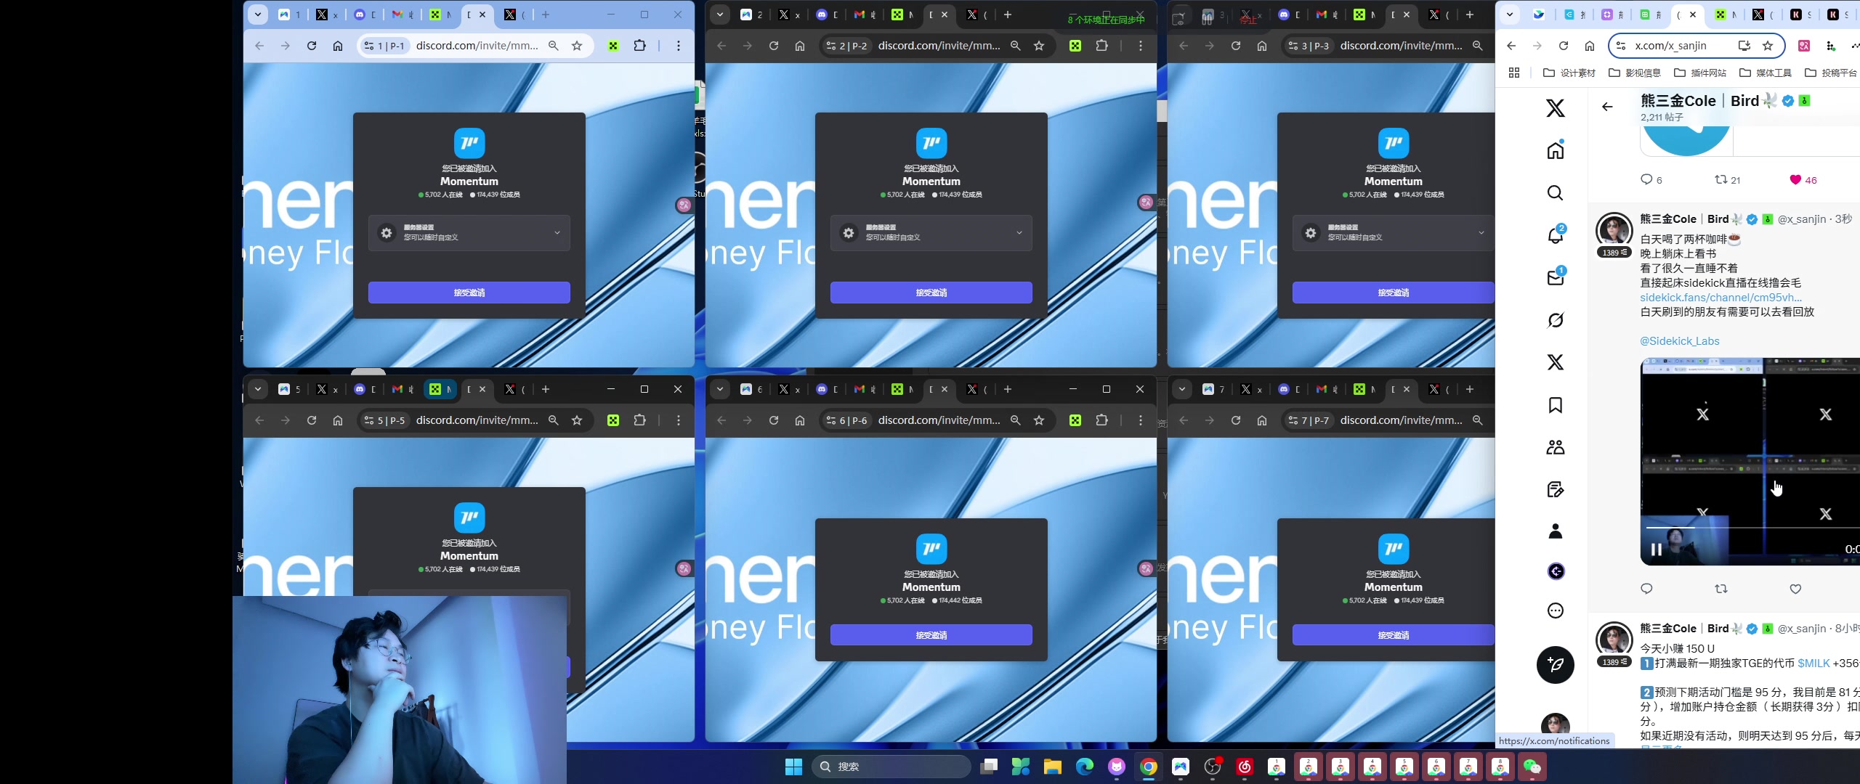This screenshot has width=1860, height=784.
Task: Pause the video in the tweet
Action: (x=1657, y=550)
